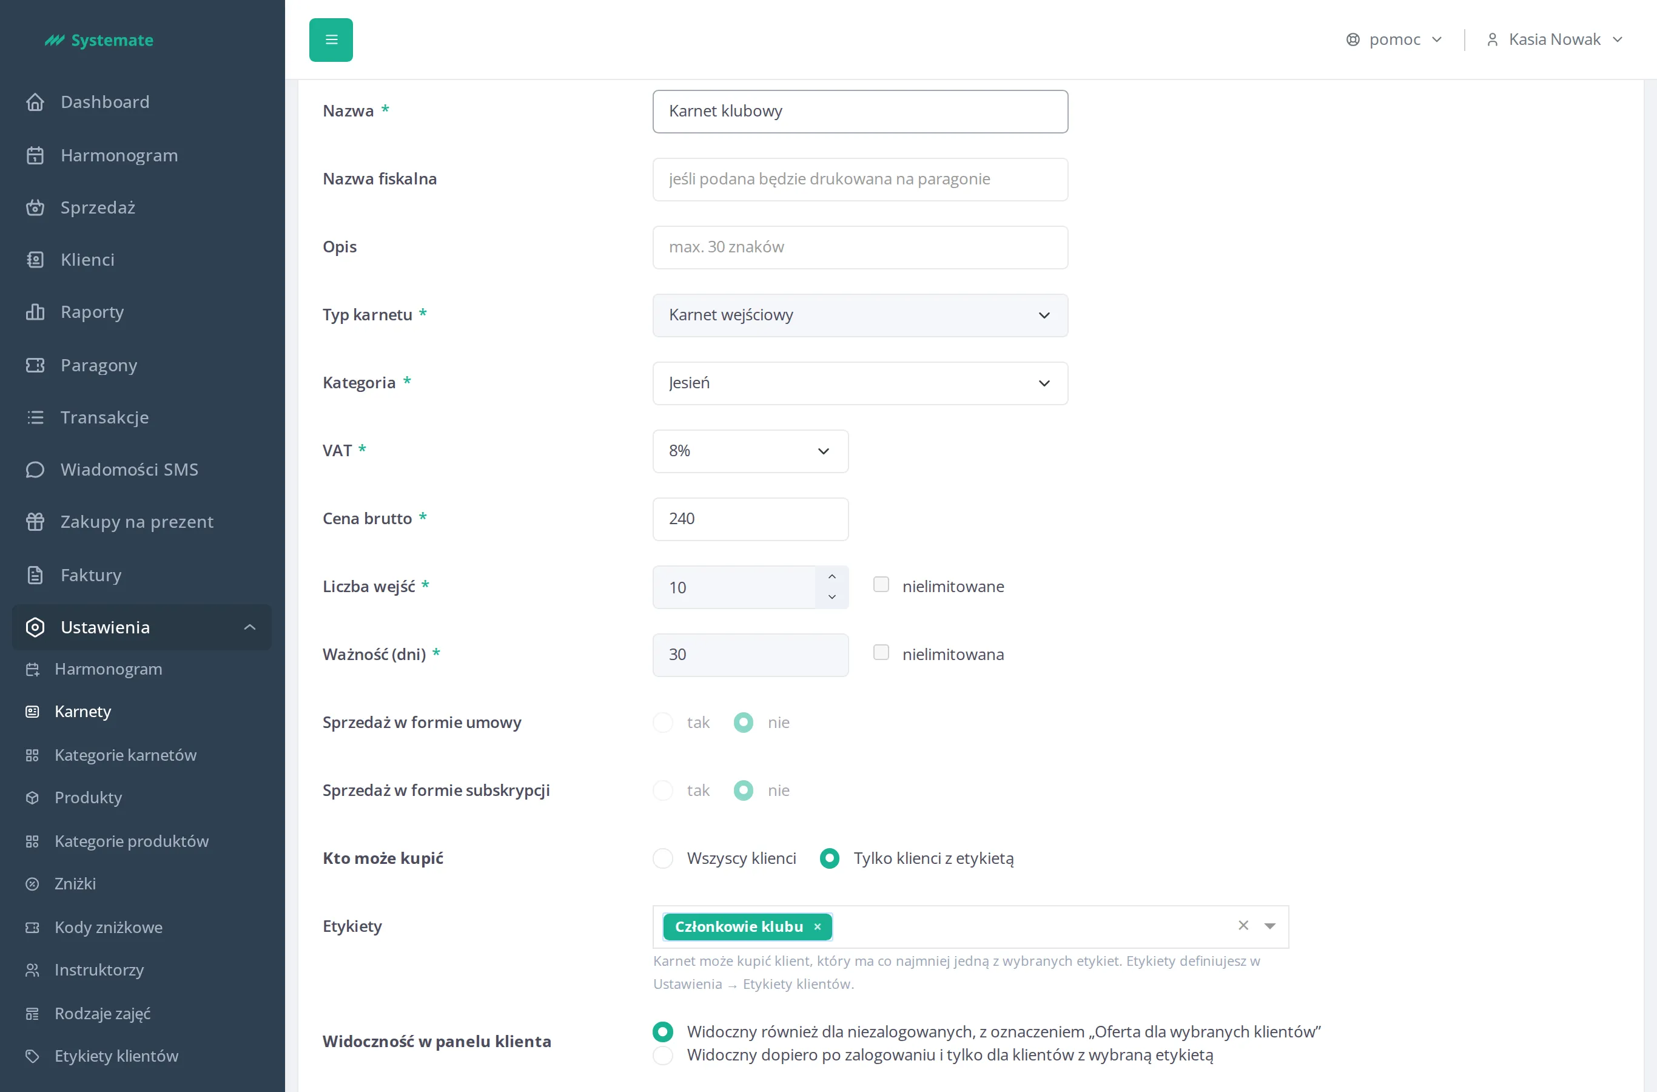The image size is (1657, 1092).
Task: Open Kategorie karnetów submenu item
Action: tap(126, 756)
